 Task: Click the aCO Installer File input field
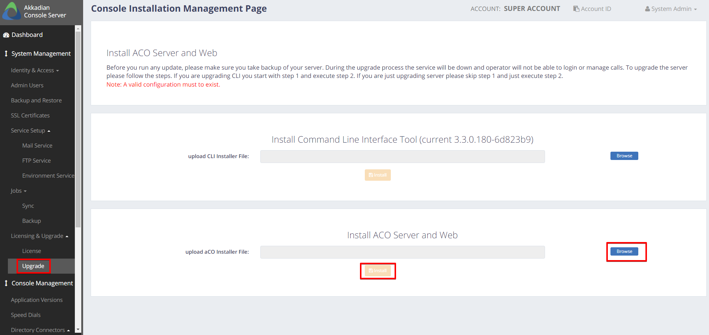(402, 252)
